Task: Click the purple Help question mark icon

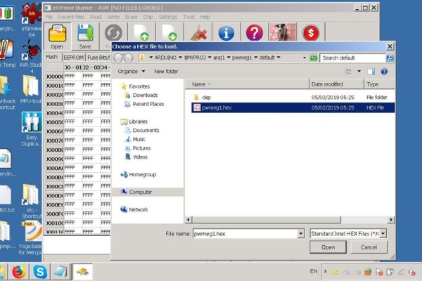Action: tap(255, 33)
